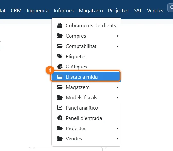Click the folder icon next to Compres
173x151 pixels.
coord(60,36)
